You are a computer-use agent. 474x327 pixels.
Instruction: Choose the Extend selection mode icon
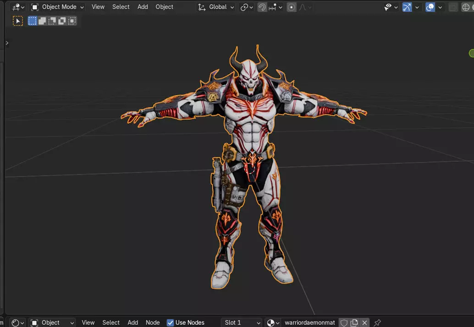tap(42, 21)
